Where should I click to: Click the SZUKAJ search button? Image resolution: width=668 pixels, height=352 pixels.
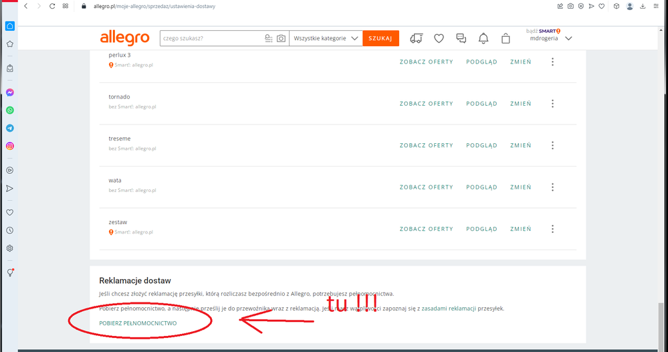tap(381, 38)
